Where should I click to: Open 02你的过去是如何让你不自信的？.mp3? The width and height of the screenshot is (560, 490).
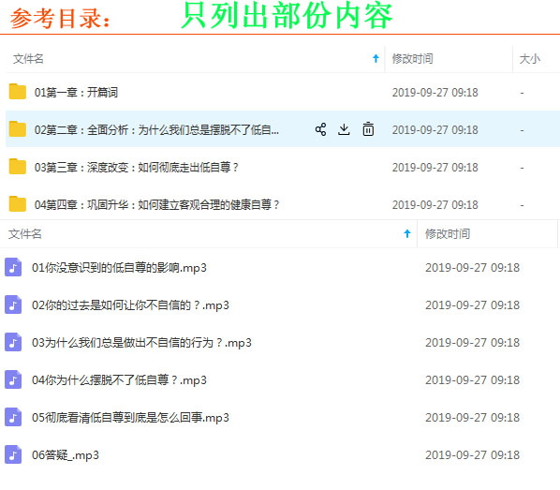(130, 305)
